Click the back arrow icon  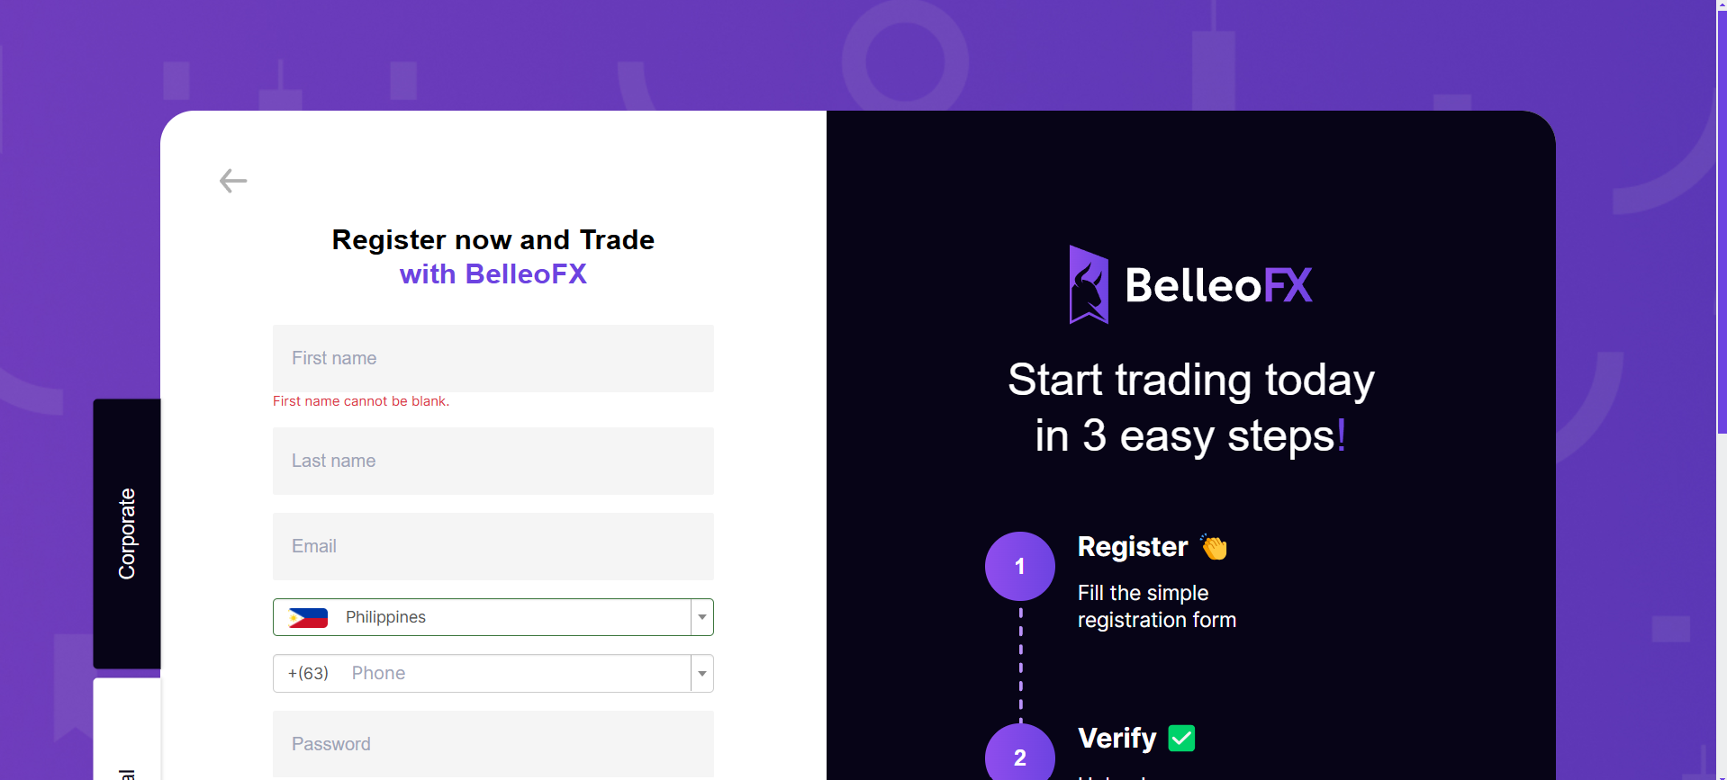(x=233, y=181)
